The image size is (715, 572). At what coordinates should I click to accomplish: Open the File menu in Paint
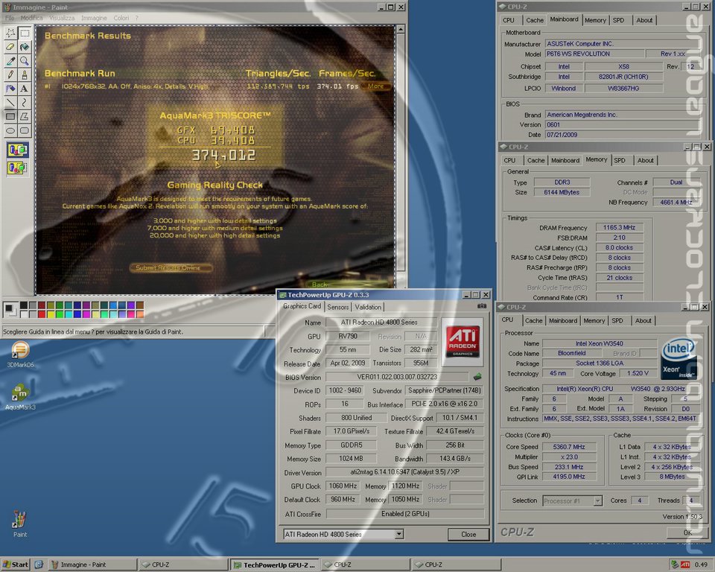10,18
